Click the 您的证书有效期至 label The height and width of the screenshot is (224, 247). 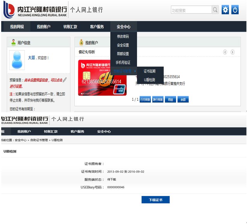(22, 109)
